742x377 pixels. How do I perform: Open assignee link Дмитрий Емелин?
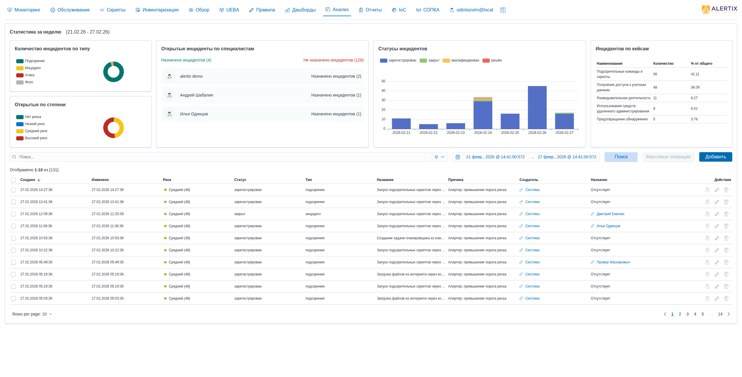tap(610, 214)
